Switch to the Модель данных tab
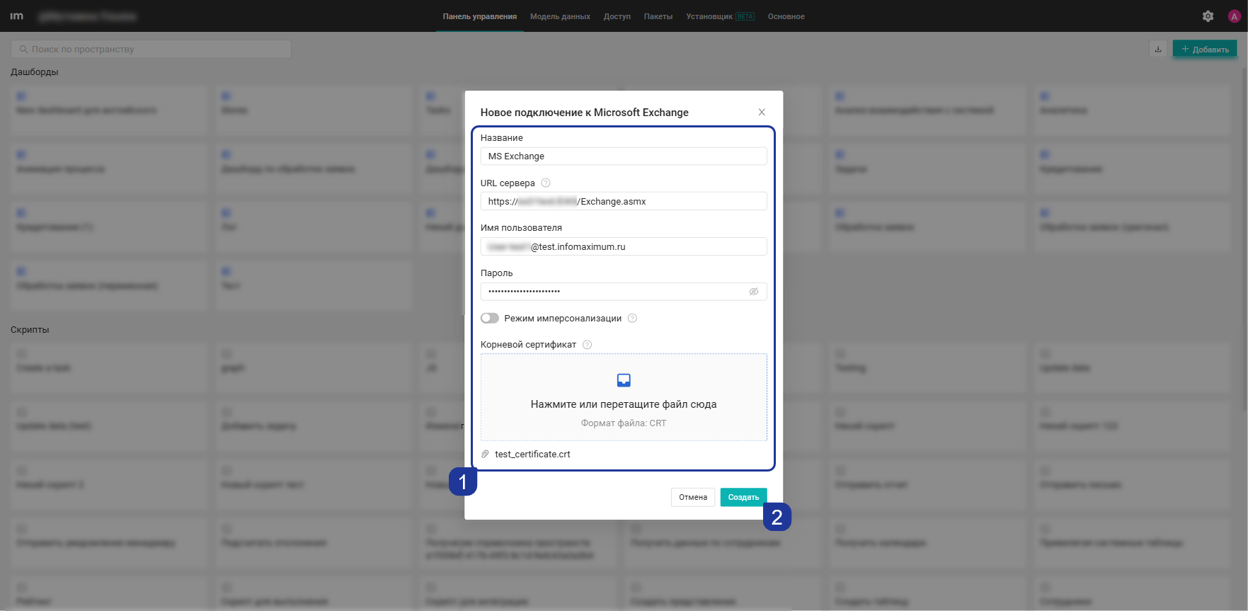Viewport: 1248px width, 611px height. (560, 16)
